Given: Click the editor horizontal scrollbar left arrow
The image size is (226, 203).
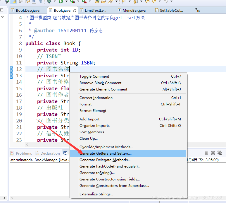Looking at the screenshot, I should (27, 145).
